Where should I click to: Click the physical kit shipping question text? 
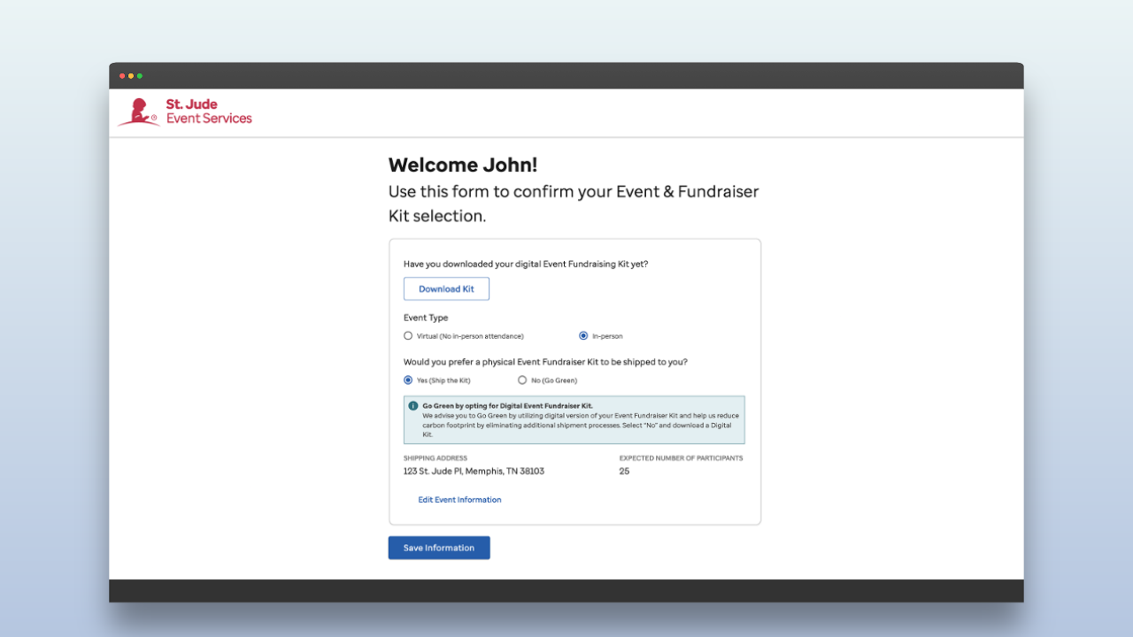click(x=545, y=362)
